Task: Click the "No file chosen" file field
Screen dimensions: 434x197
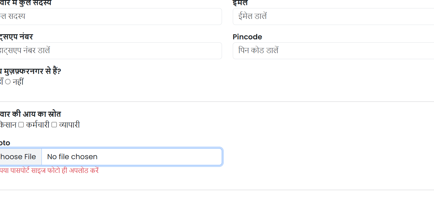Action: pos(131,157)
